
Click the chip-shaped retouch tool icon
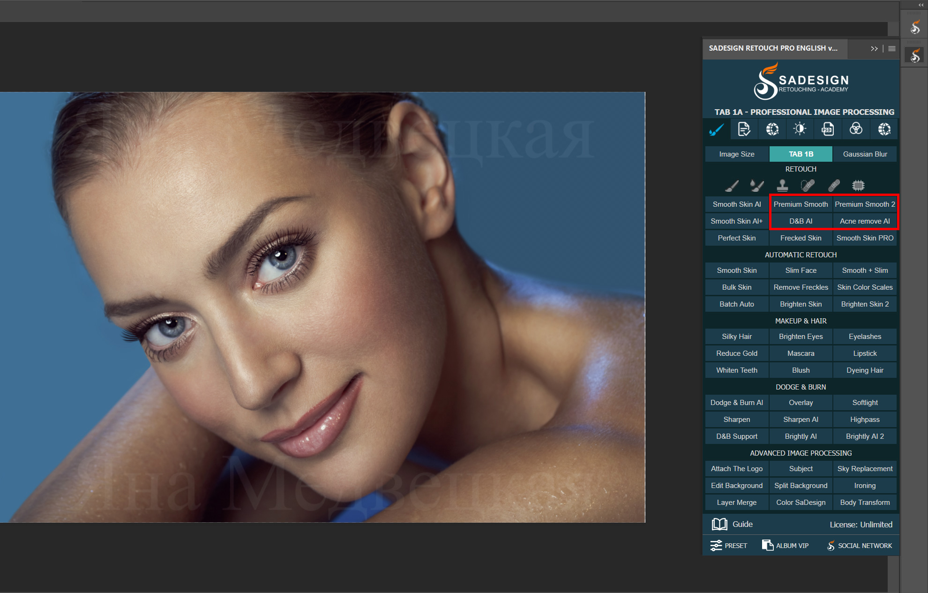pyautogui.click(x=858, y=186)
